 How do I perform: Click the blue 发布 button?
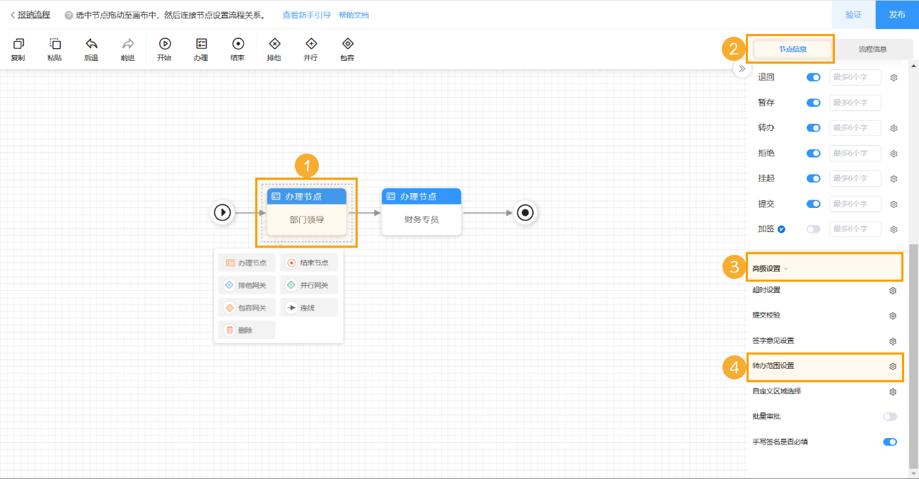[896, 15]
